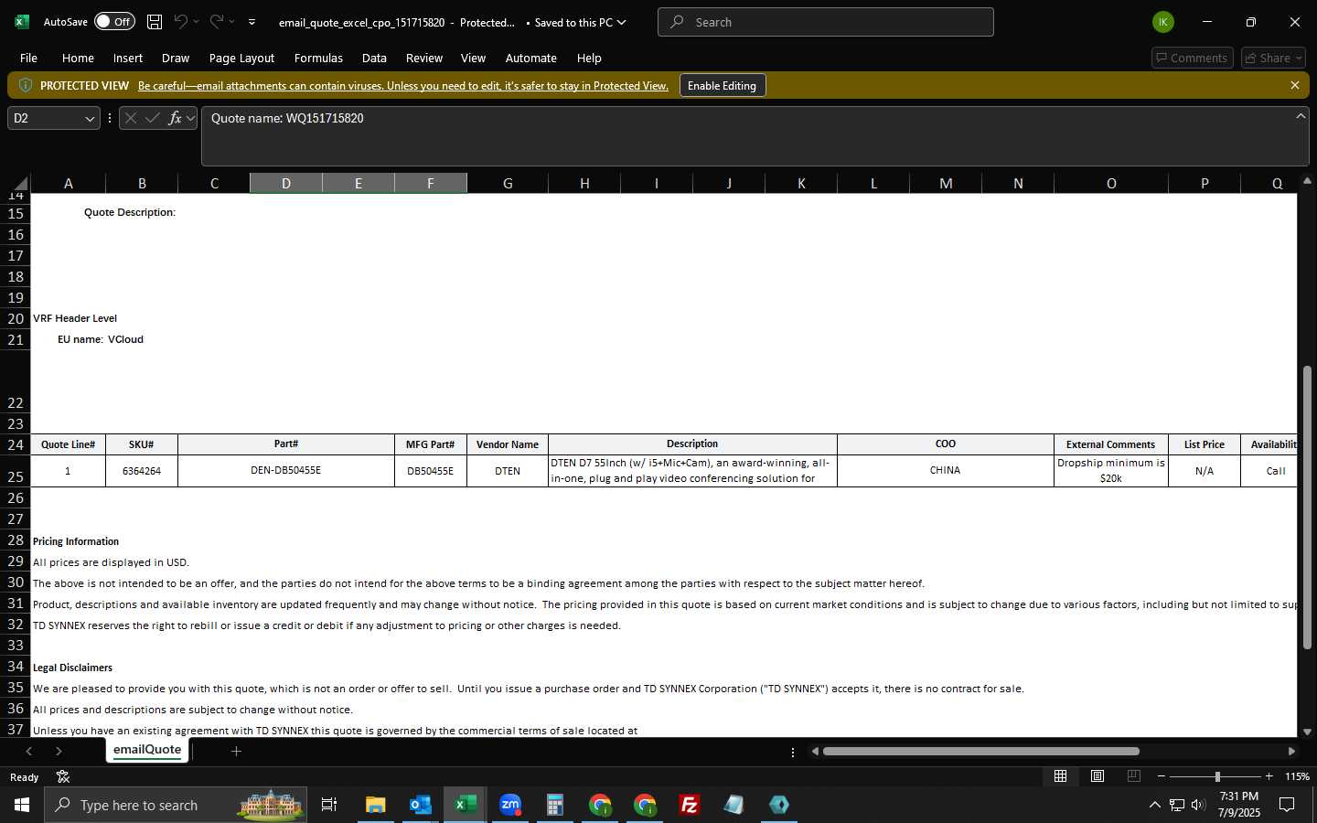The height and width of the screenshot is (823, 1317).
Task: Switch to Page Layout view icon
Action: click(1097, 776)
